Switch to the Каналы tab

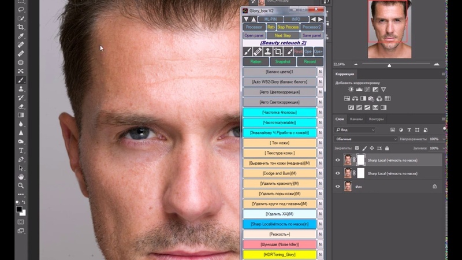[x=356, y=119]
